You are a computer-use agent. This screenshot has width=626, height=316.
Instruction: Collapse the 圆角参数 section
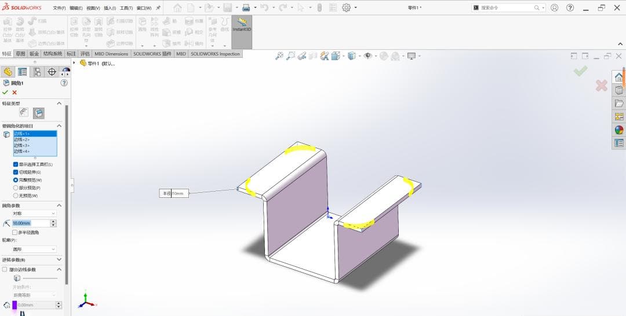pyautogui.click(x=59, y=205)
